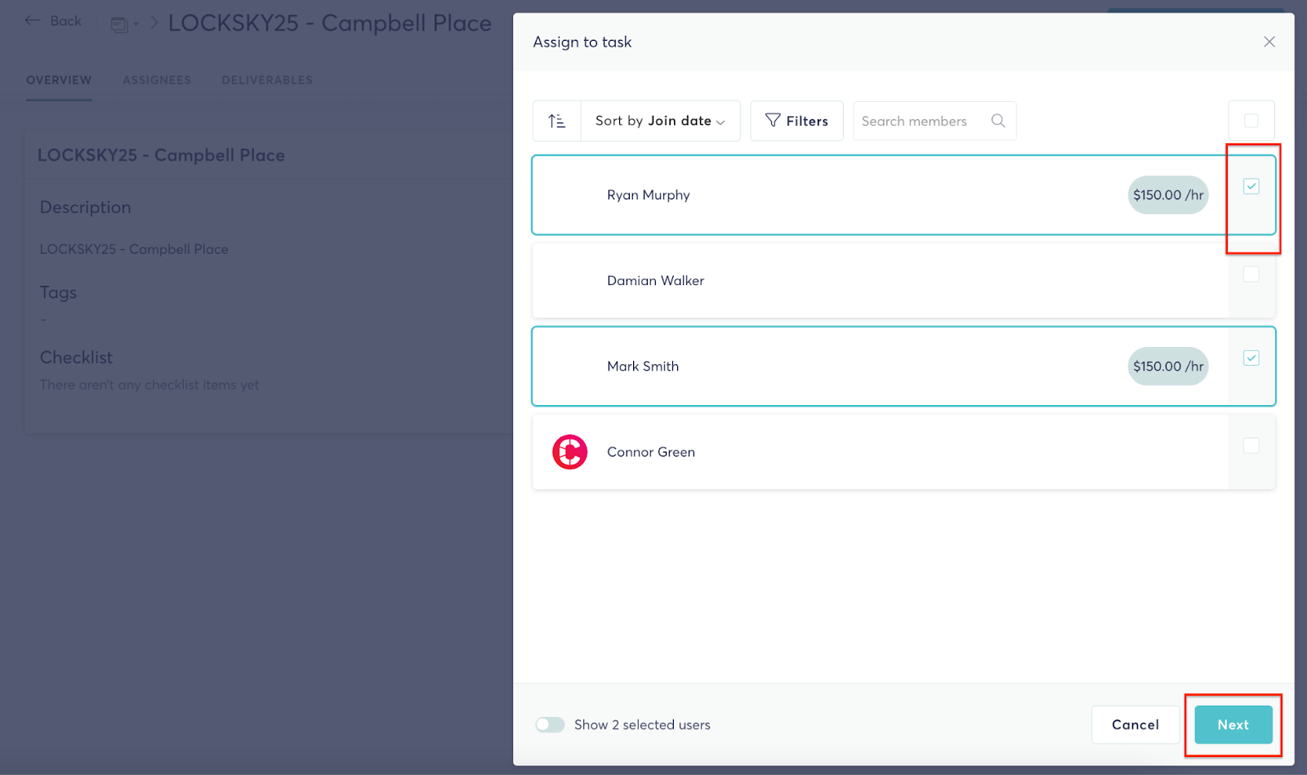Image resolution: width=1307 pixels, height=775 pixels.
Task: Focus the Search members field
Action: (919, 121)
